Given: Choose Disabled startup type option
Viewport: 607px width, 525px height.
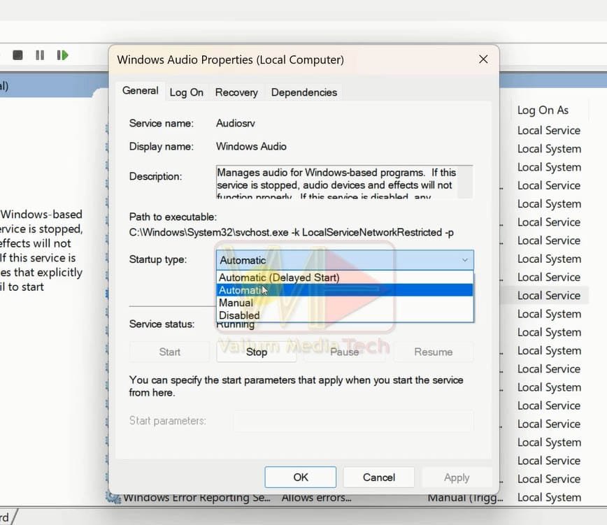Looking at the screenshot, I should pyautogui.click(x=345, y=315).
